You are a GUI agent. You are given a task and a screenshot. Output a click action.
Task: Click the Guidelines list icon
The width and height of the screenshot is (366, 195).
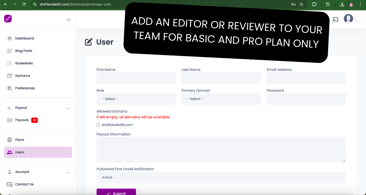[10, 63]
